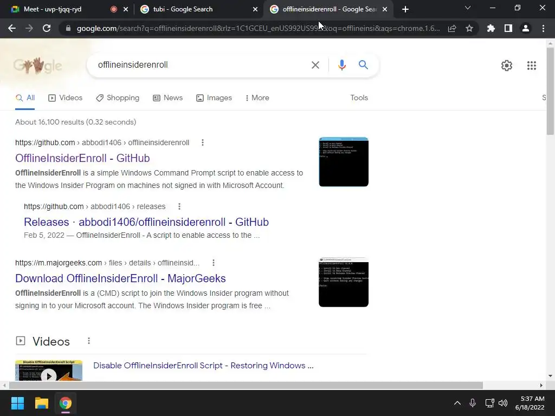Select the offlineinsiderenroll search tab
This screenshot has height=416, width=555.
tap(329, 9)
